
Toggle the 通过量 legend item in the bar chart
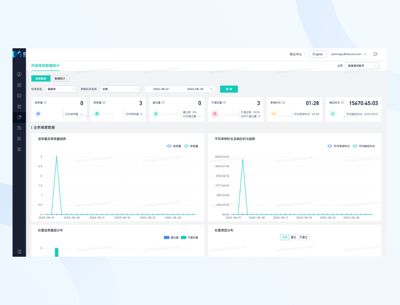click(171, 238)
